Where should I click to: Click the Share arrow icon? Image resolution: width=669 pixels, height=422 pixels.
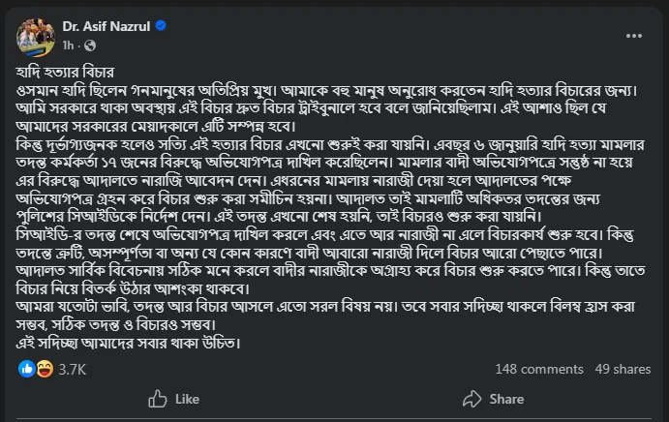tap(473, 399)
